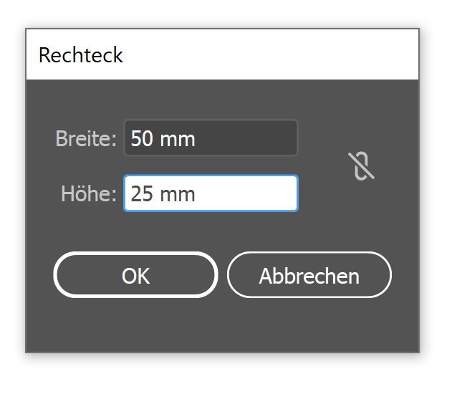Cancel the dialog with Abbrechen
The width and height of the screenshot is (462, 394).
click(x=309, y=275)
